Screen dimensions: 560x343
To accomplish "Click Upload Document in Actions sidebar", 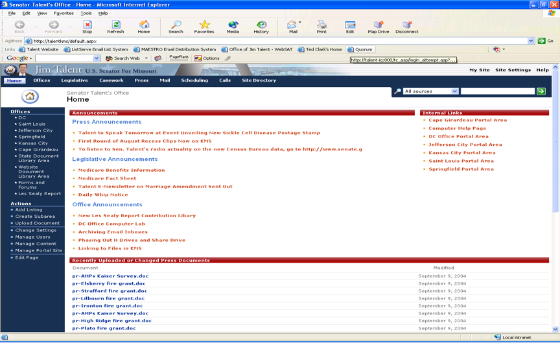I will click(38, 223).
